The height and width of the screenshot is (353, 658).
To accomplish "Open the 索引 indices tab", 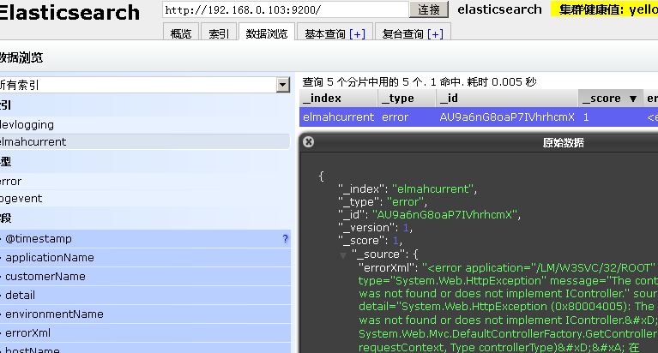I will pyautogui.click(x=219, y=33).
